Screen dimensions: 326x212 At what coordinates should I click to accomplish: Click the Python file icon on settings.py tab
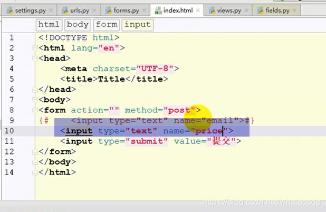[10, 11]
